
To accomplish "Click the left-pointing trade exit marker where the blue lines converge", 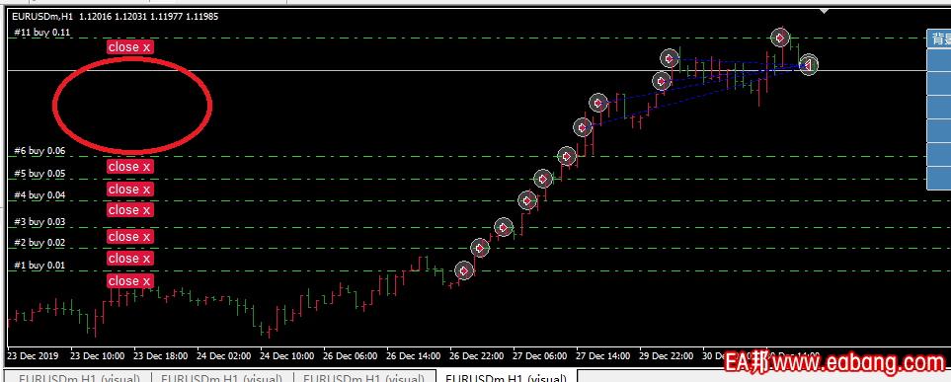I will pyautogui.click(x=808, y=64).
